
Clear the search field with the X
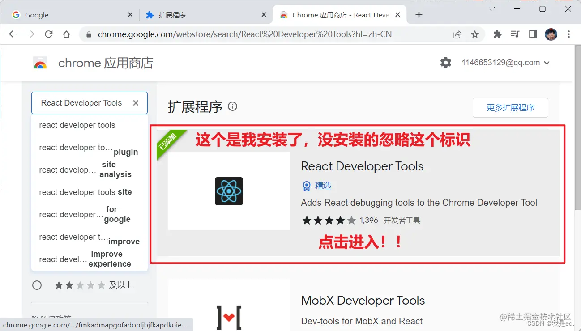click(x=136, y=103)
